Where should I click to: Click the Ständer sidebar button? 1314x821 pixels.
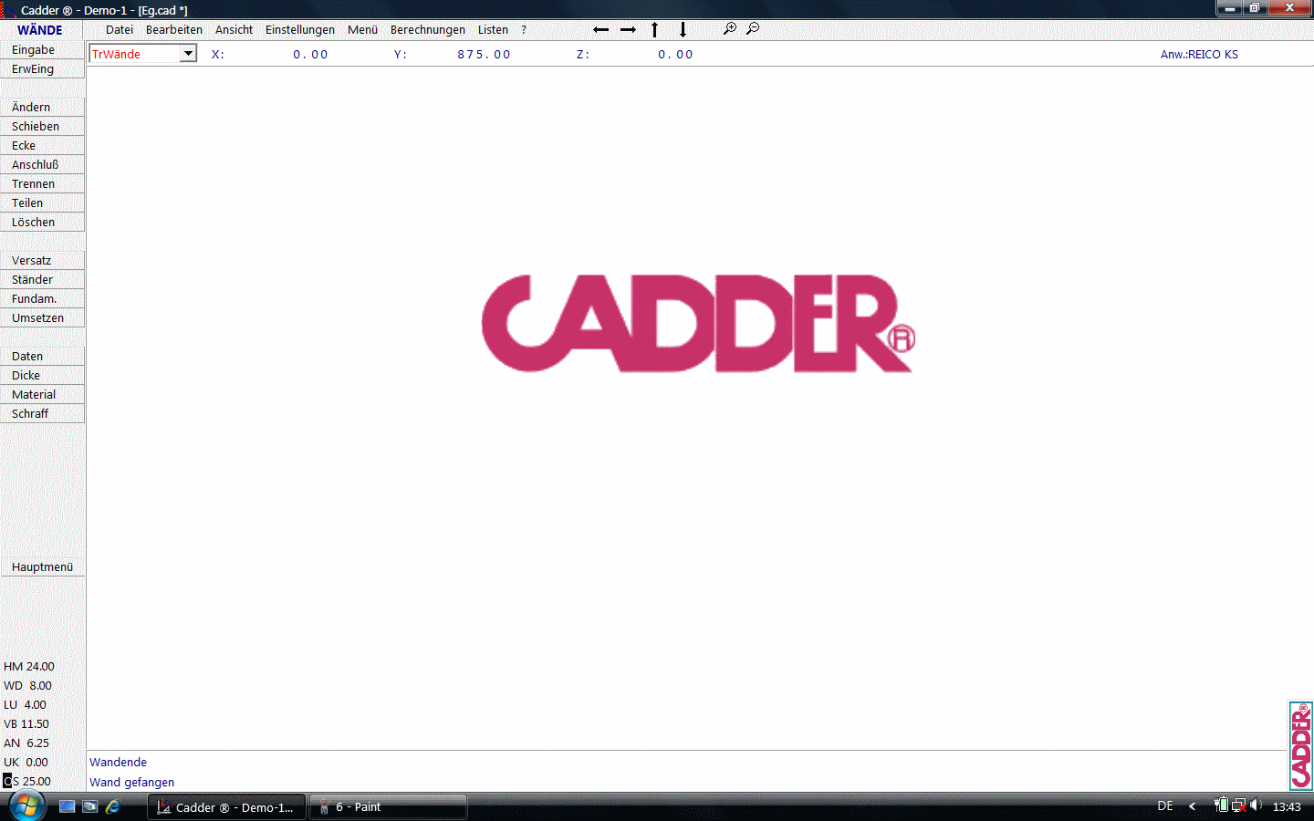tap(43, 280)
